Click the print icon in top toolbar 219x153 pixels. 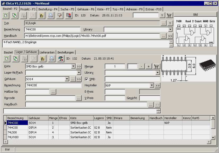point(50,15)
